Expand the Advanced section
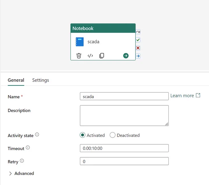209x185 pixels. [22, 173]
